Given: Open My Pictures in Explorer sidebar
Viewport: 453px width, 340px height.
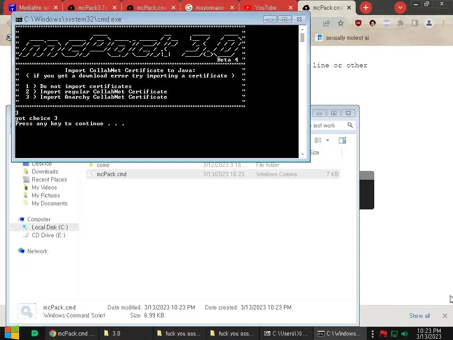Looking at the screenshot, I should [46, 195].
